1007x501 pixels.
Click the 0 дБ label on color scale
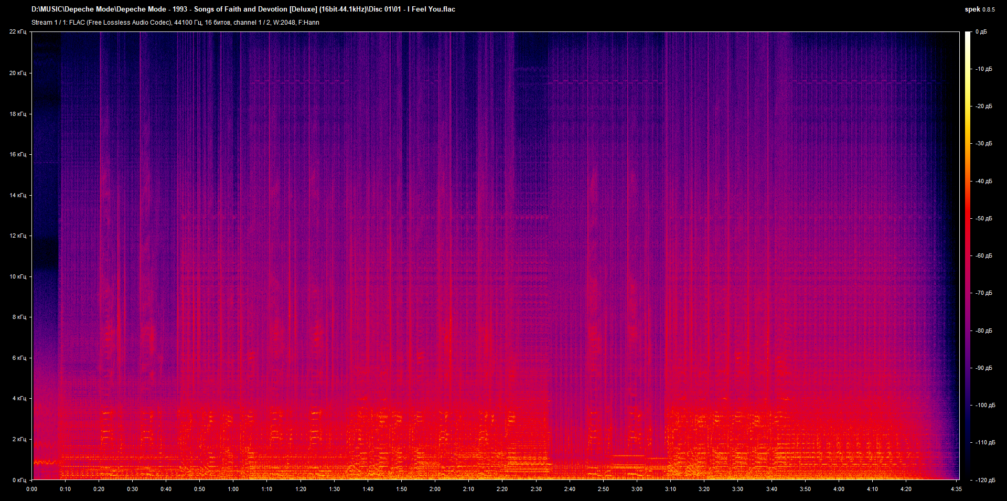click(x=981, y=32)
